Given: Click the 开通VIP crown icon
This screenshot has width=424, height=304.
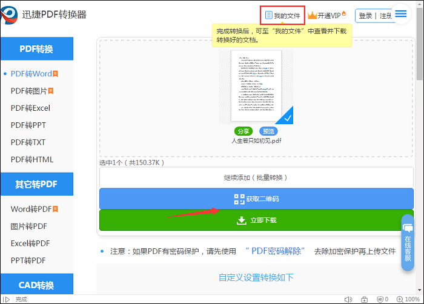Looking at the screenshot, I should point(313,15).
